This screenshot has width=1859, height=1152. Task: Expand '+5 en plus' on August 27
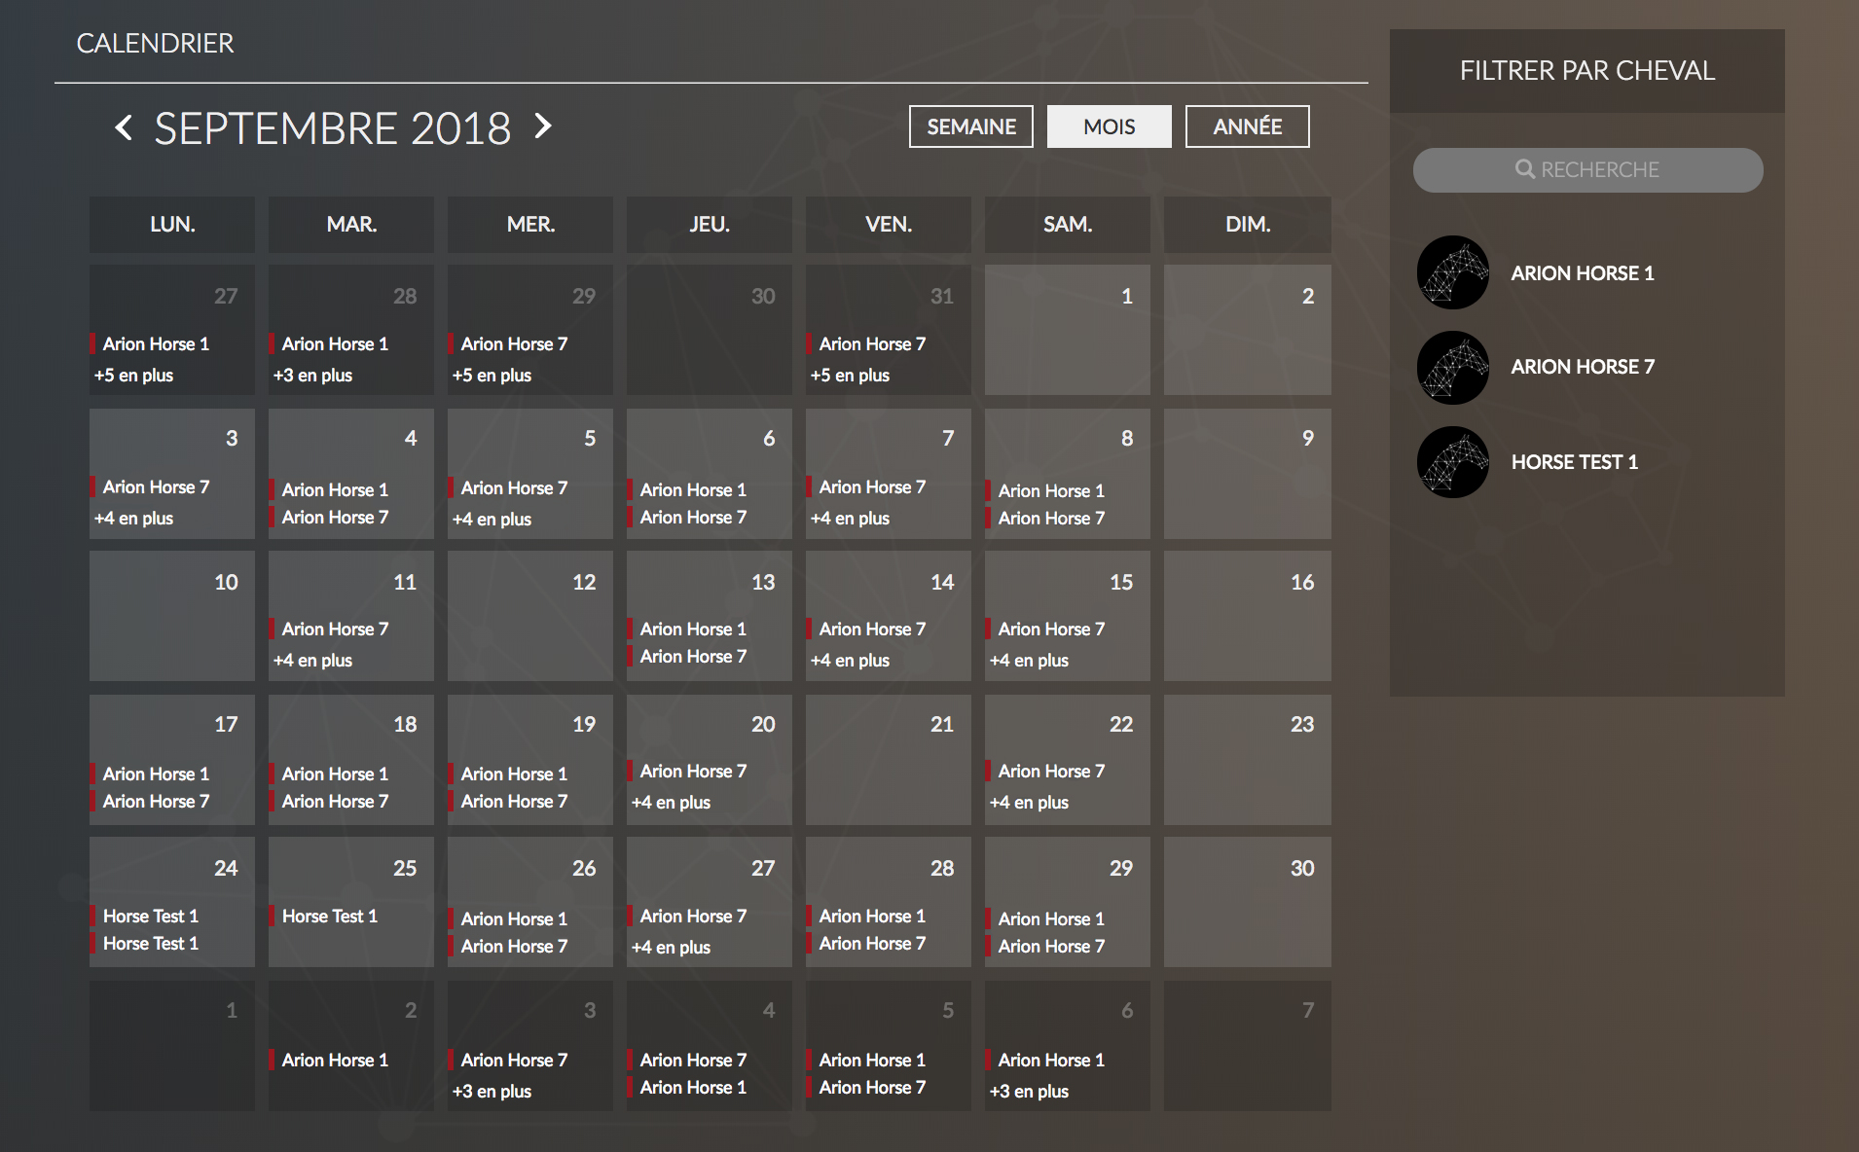(133, 376)
